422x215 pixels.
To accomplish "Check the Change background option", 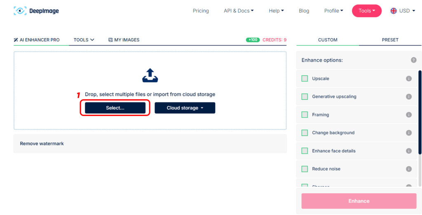I will [305, 133].
